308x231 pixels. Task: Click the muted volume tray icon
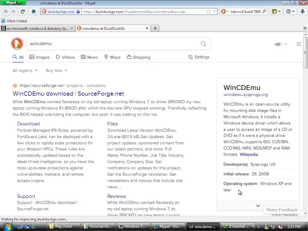coord(280,227)
